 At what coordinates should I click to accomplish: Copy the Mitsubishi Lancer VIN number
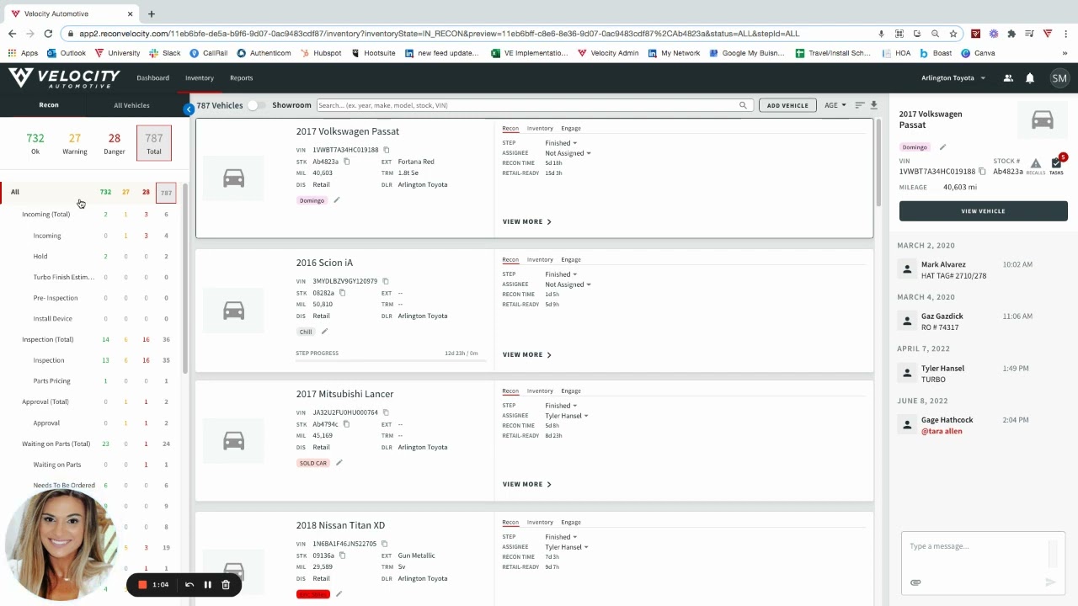(386, 412)
